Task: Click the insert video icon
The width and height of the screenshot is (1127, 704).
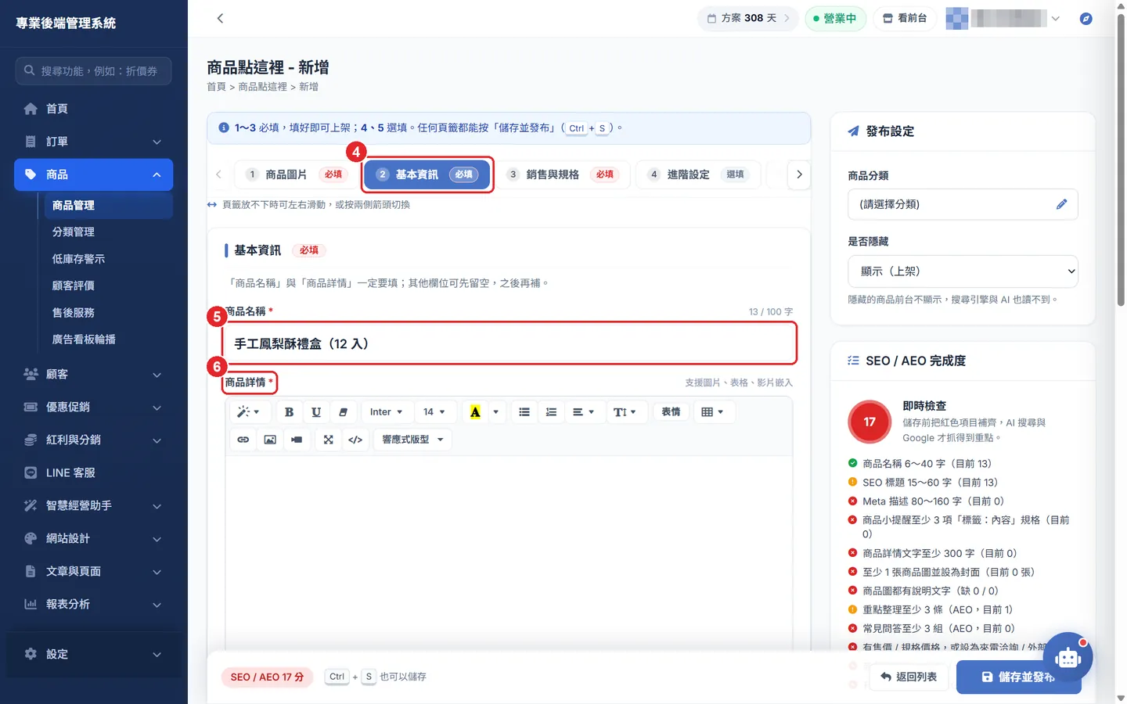Action: coord(297,440)
